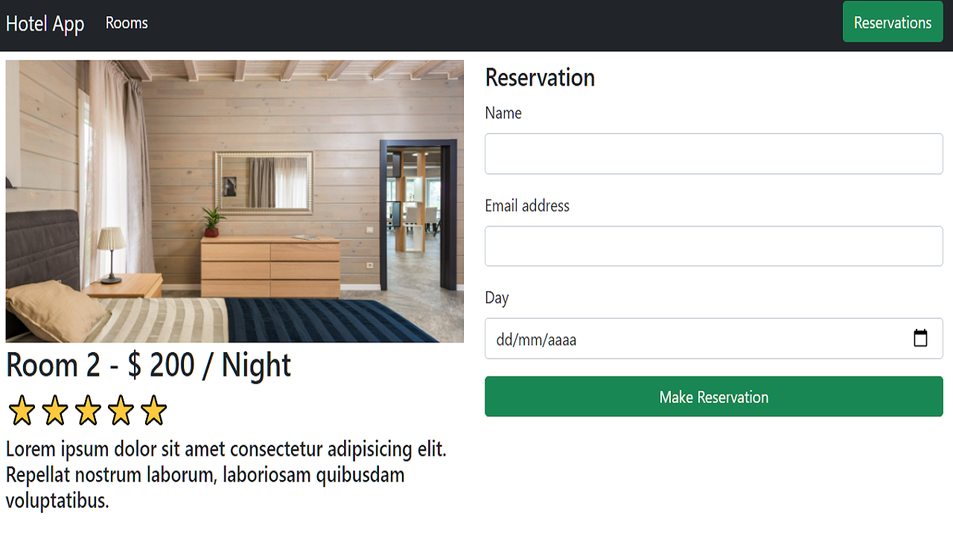Screen dimensions: 953x536
Task: Click the first rating star
Action: click(22, 411)
